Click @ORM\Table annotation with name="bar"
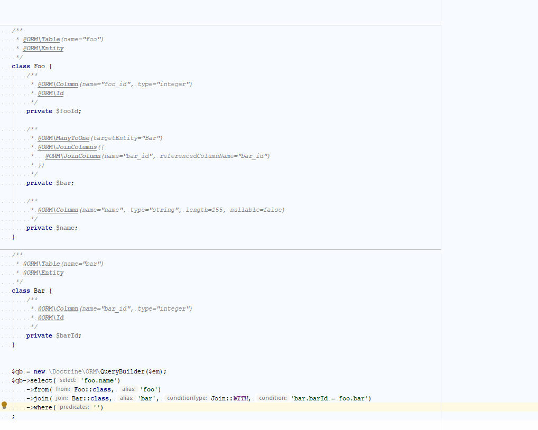Screen dimensions: 538x430 pyautogui.click(x=41, y=264)
